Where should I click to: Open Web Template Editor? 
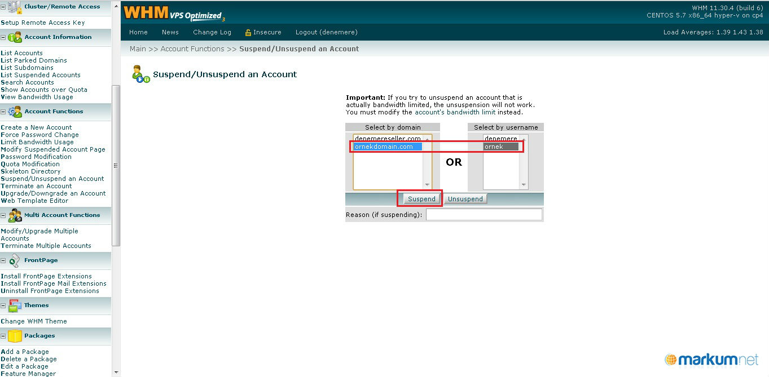point(34,201)
